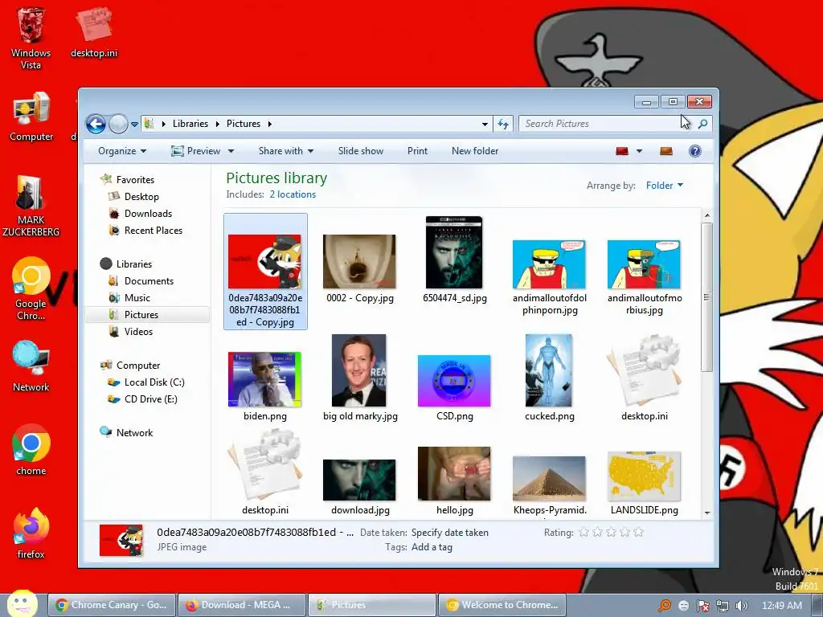Viewport: 823px width, 617px height.
Task: Toggle the preview pane icon
Action: 666,151
